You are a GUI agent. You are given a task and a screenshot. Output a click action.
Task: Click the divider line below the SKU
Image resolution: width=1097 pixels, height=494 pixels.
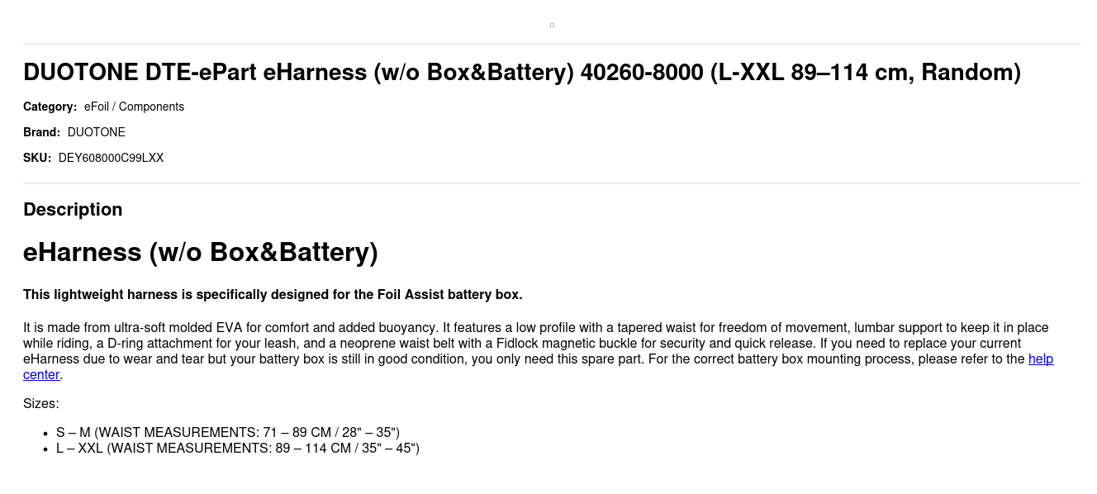pos(552,183)
